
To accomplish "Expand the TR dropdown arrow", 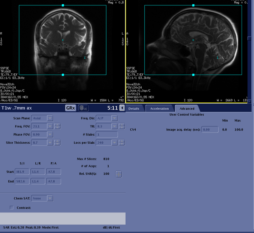I will pyautogui.click(x=114, y=126).
